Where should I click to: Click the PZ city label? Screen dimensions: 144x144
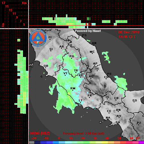click(139, 123)
